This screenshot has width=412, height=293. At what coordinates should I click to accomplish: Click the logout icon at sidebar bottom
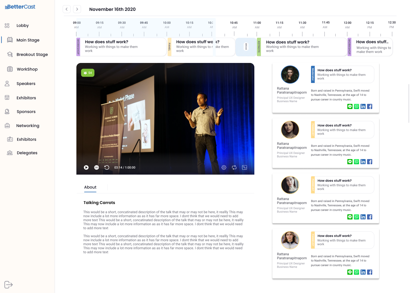click(9, 285)
